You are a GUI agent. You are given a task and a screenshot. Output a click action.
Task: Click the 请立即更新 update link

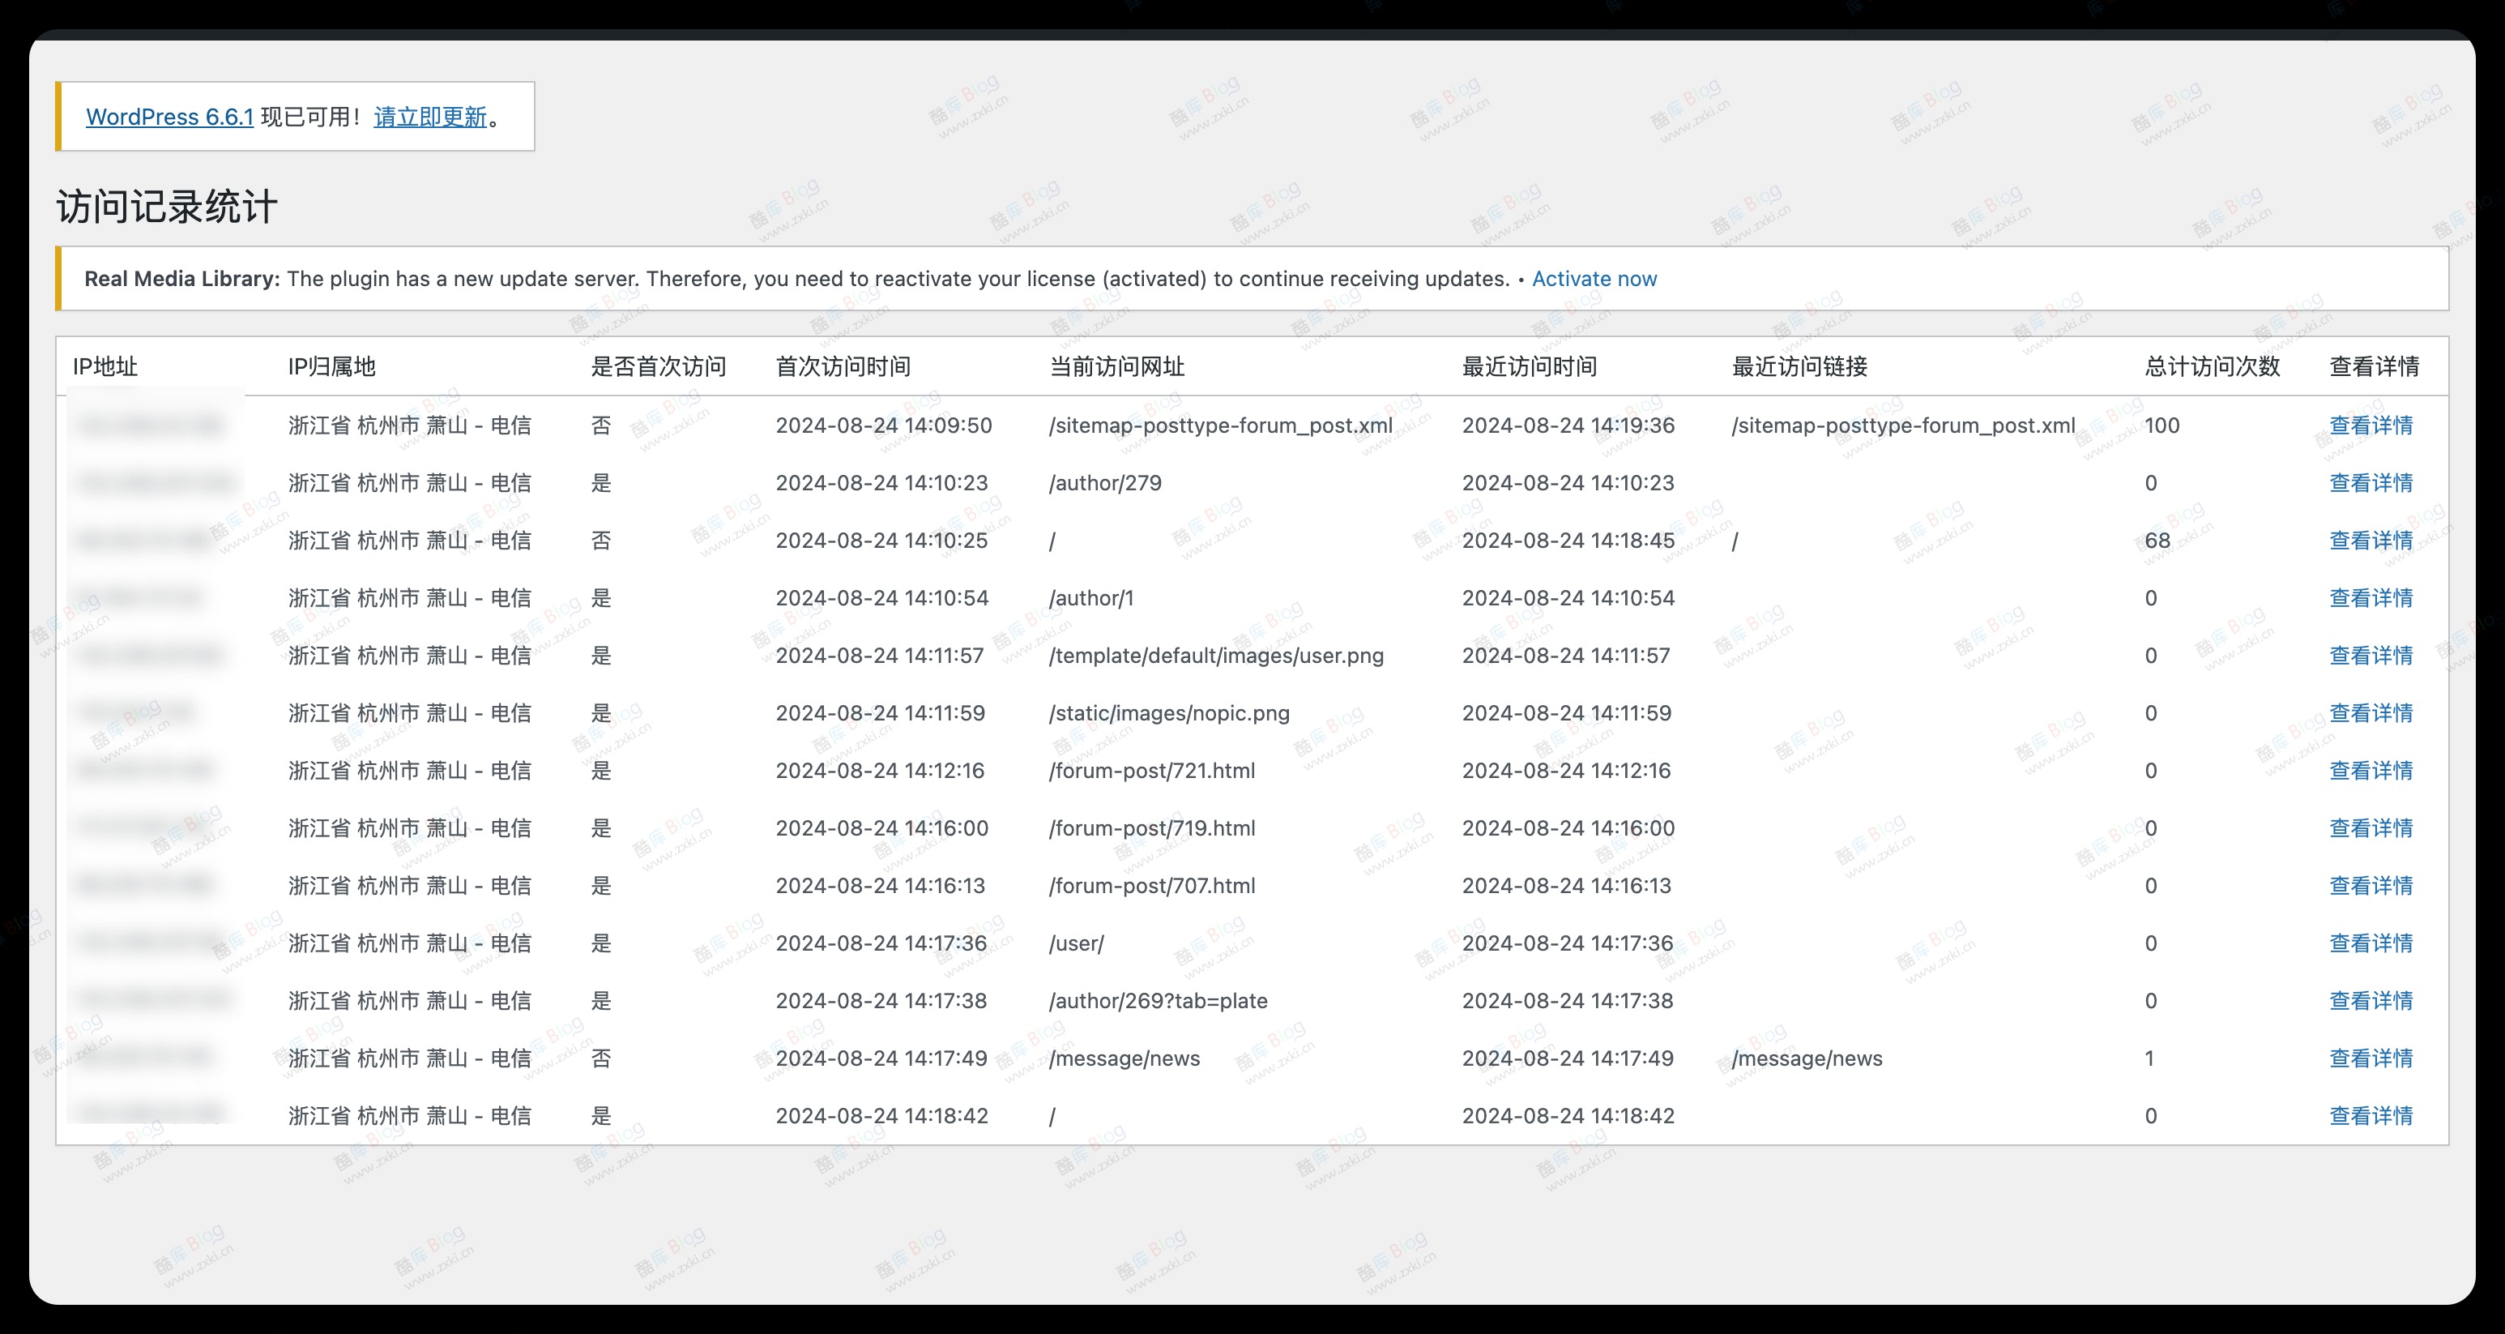click(430, 117)
